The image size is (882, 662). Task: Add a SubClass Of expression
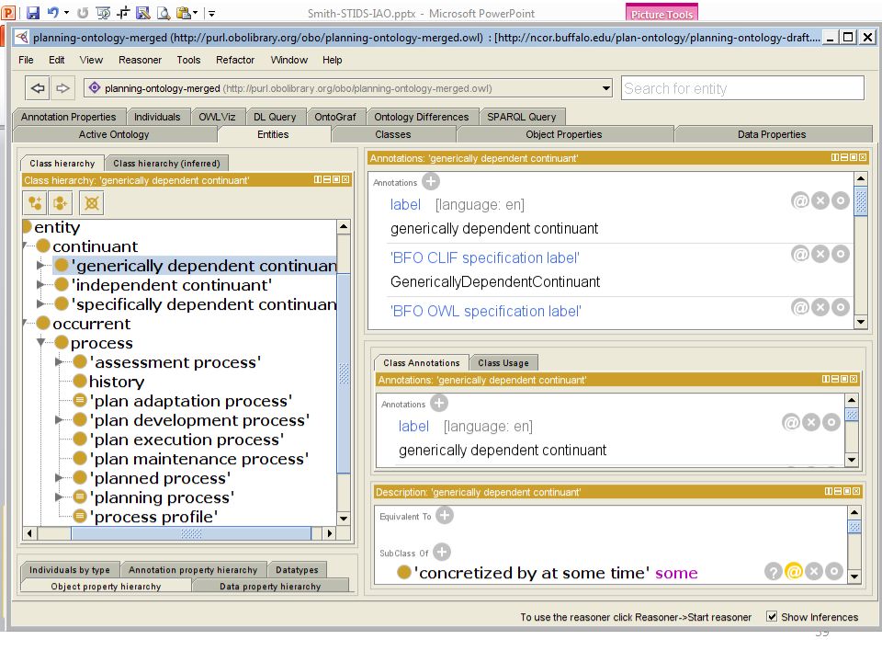pos(442,553)
